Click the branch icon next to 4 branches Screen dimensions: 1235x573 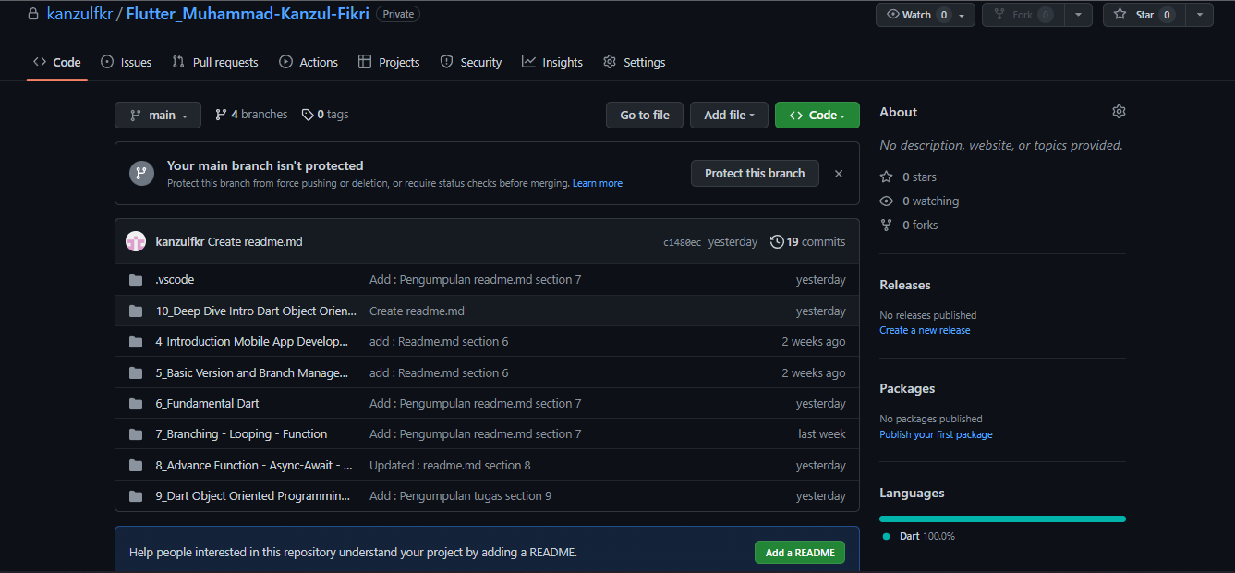[220, 114]
